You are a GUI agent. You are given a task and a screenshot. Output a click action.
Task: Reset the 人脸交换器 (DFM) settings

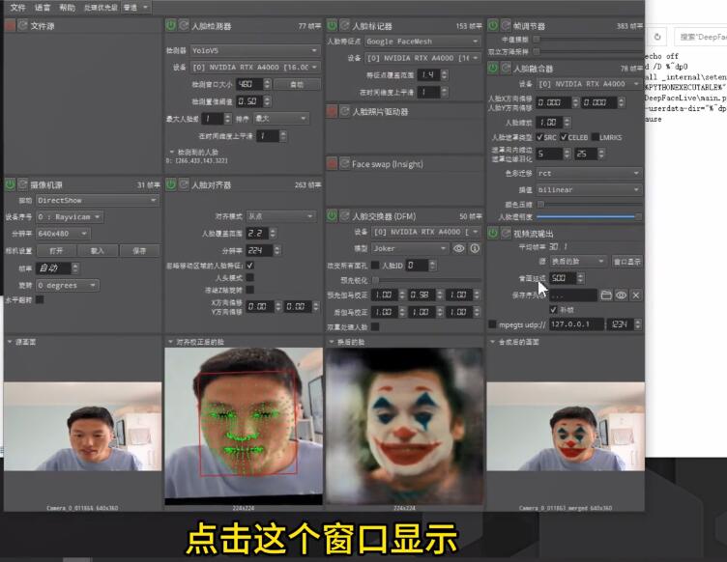click(x=344, y=215)
